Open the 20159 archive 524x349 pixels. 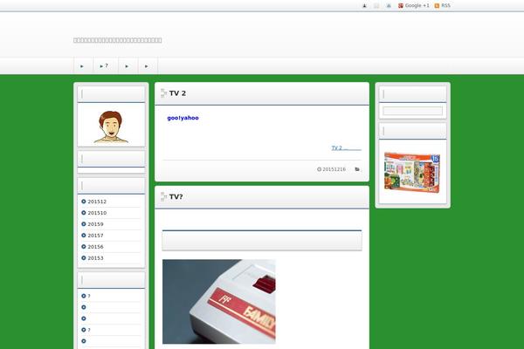click(95, 224)
